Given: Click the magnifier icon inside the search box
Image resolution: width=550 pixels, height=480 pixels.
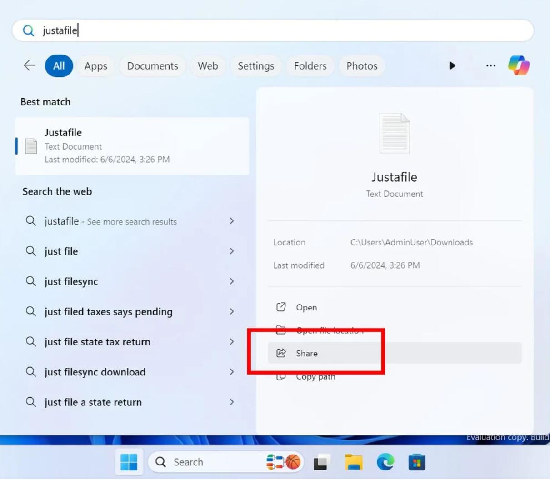Looking at the screenshot, I should pos(29,30).
